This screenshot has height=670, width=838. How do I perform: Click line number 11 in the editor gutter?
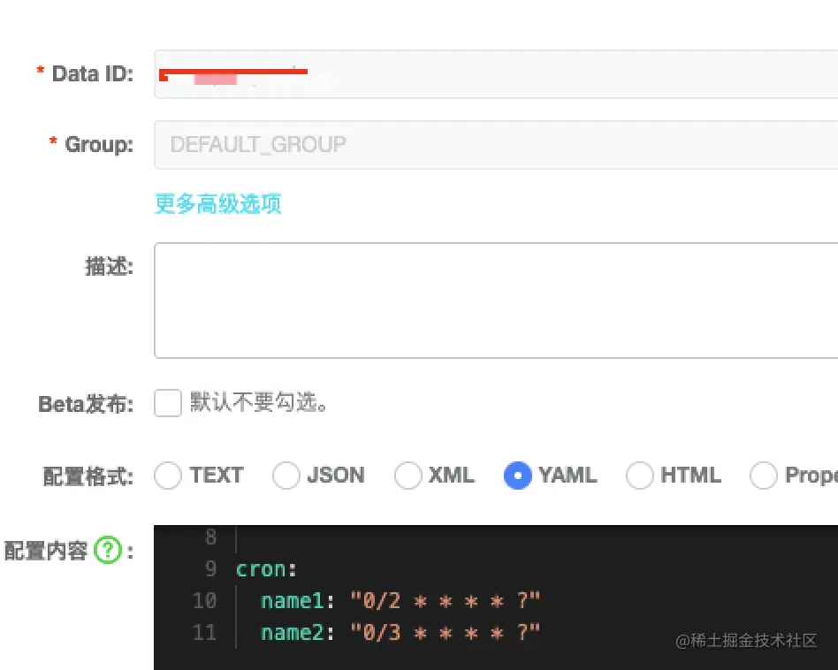pyautogui.click(x=205, y=633)
